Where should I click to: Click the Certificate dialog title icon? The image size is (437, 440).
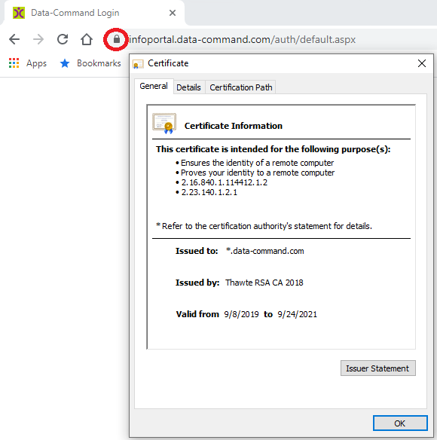[x=138, y=64]
